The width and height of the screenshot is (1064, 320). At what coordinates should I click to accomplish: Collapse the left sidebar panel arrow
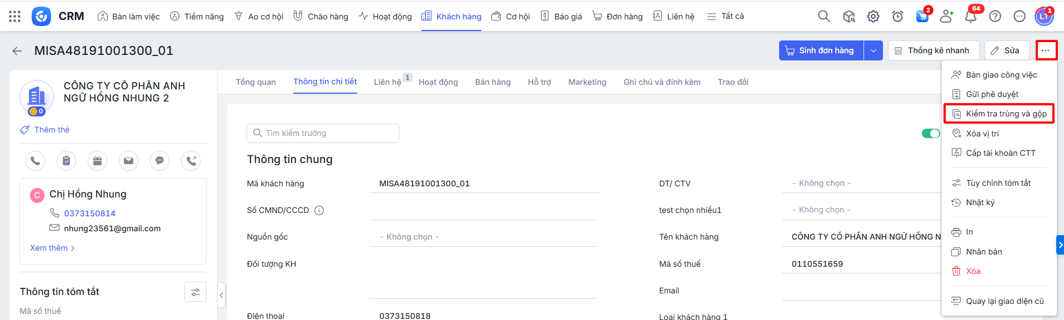tap(222, 296)
